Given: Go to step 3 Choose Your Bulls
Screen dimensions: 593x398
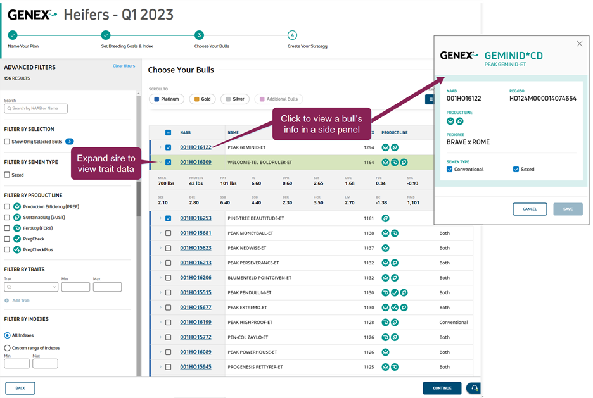Looking at the screenshot, I should click(x=199, y=35).
